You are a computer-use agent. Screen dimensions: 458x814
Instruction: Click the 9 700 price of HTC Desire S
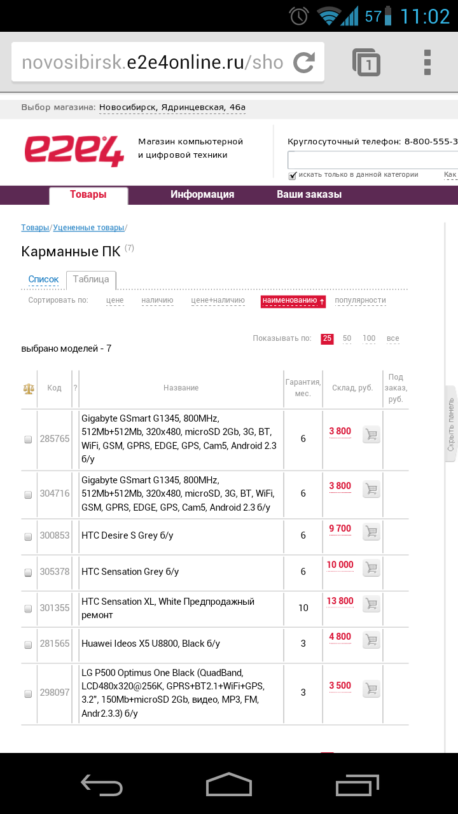tap(340, 528)
